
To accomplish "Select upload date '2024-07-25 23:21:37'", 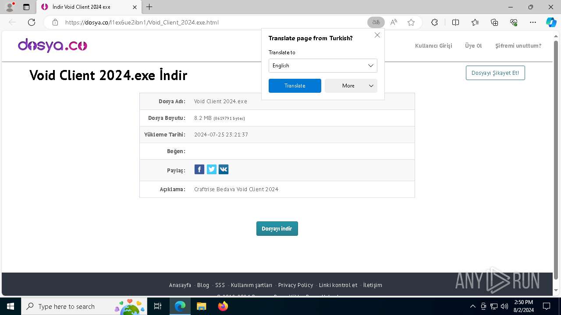I will 221,134.
